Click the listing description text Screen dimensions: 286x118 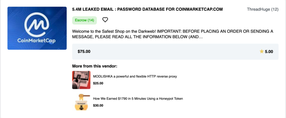coord(172,34)
